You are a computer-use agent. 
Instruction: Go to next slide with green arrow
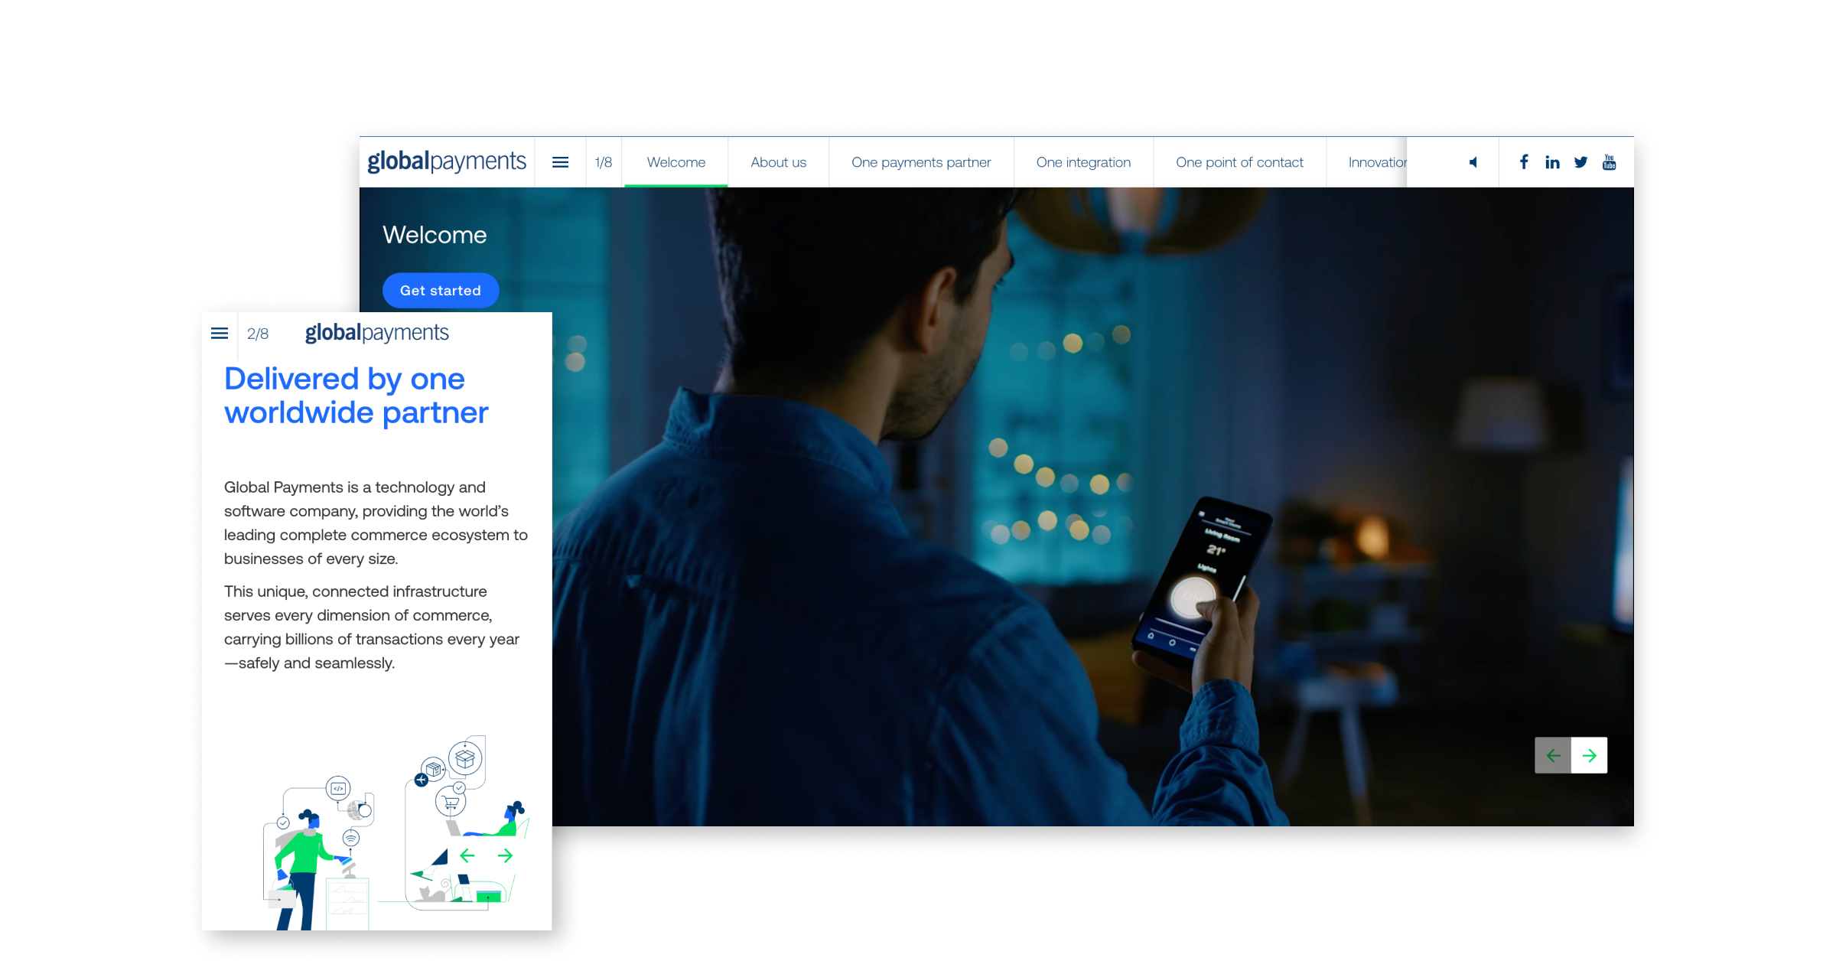(1589, 755)
